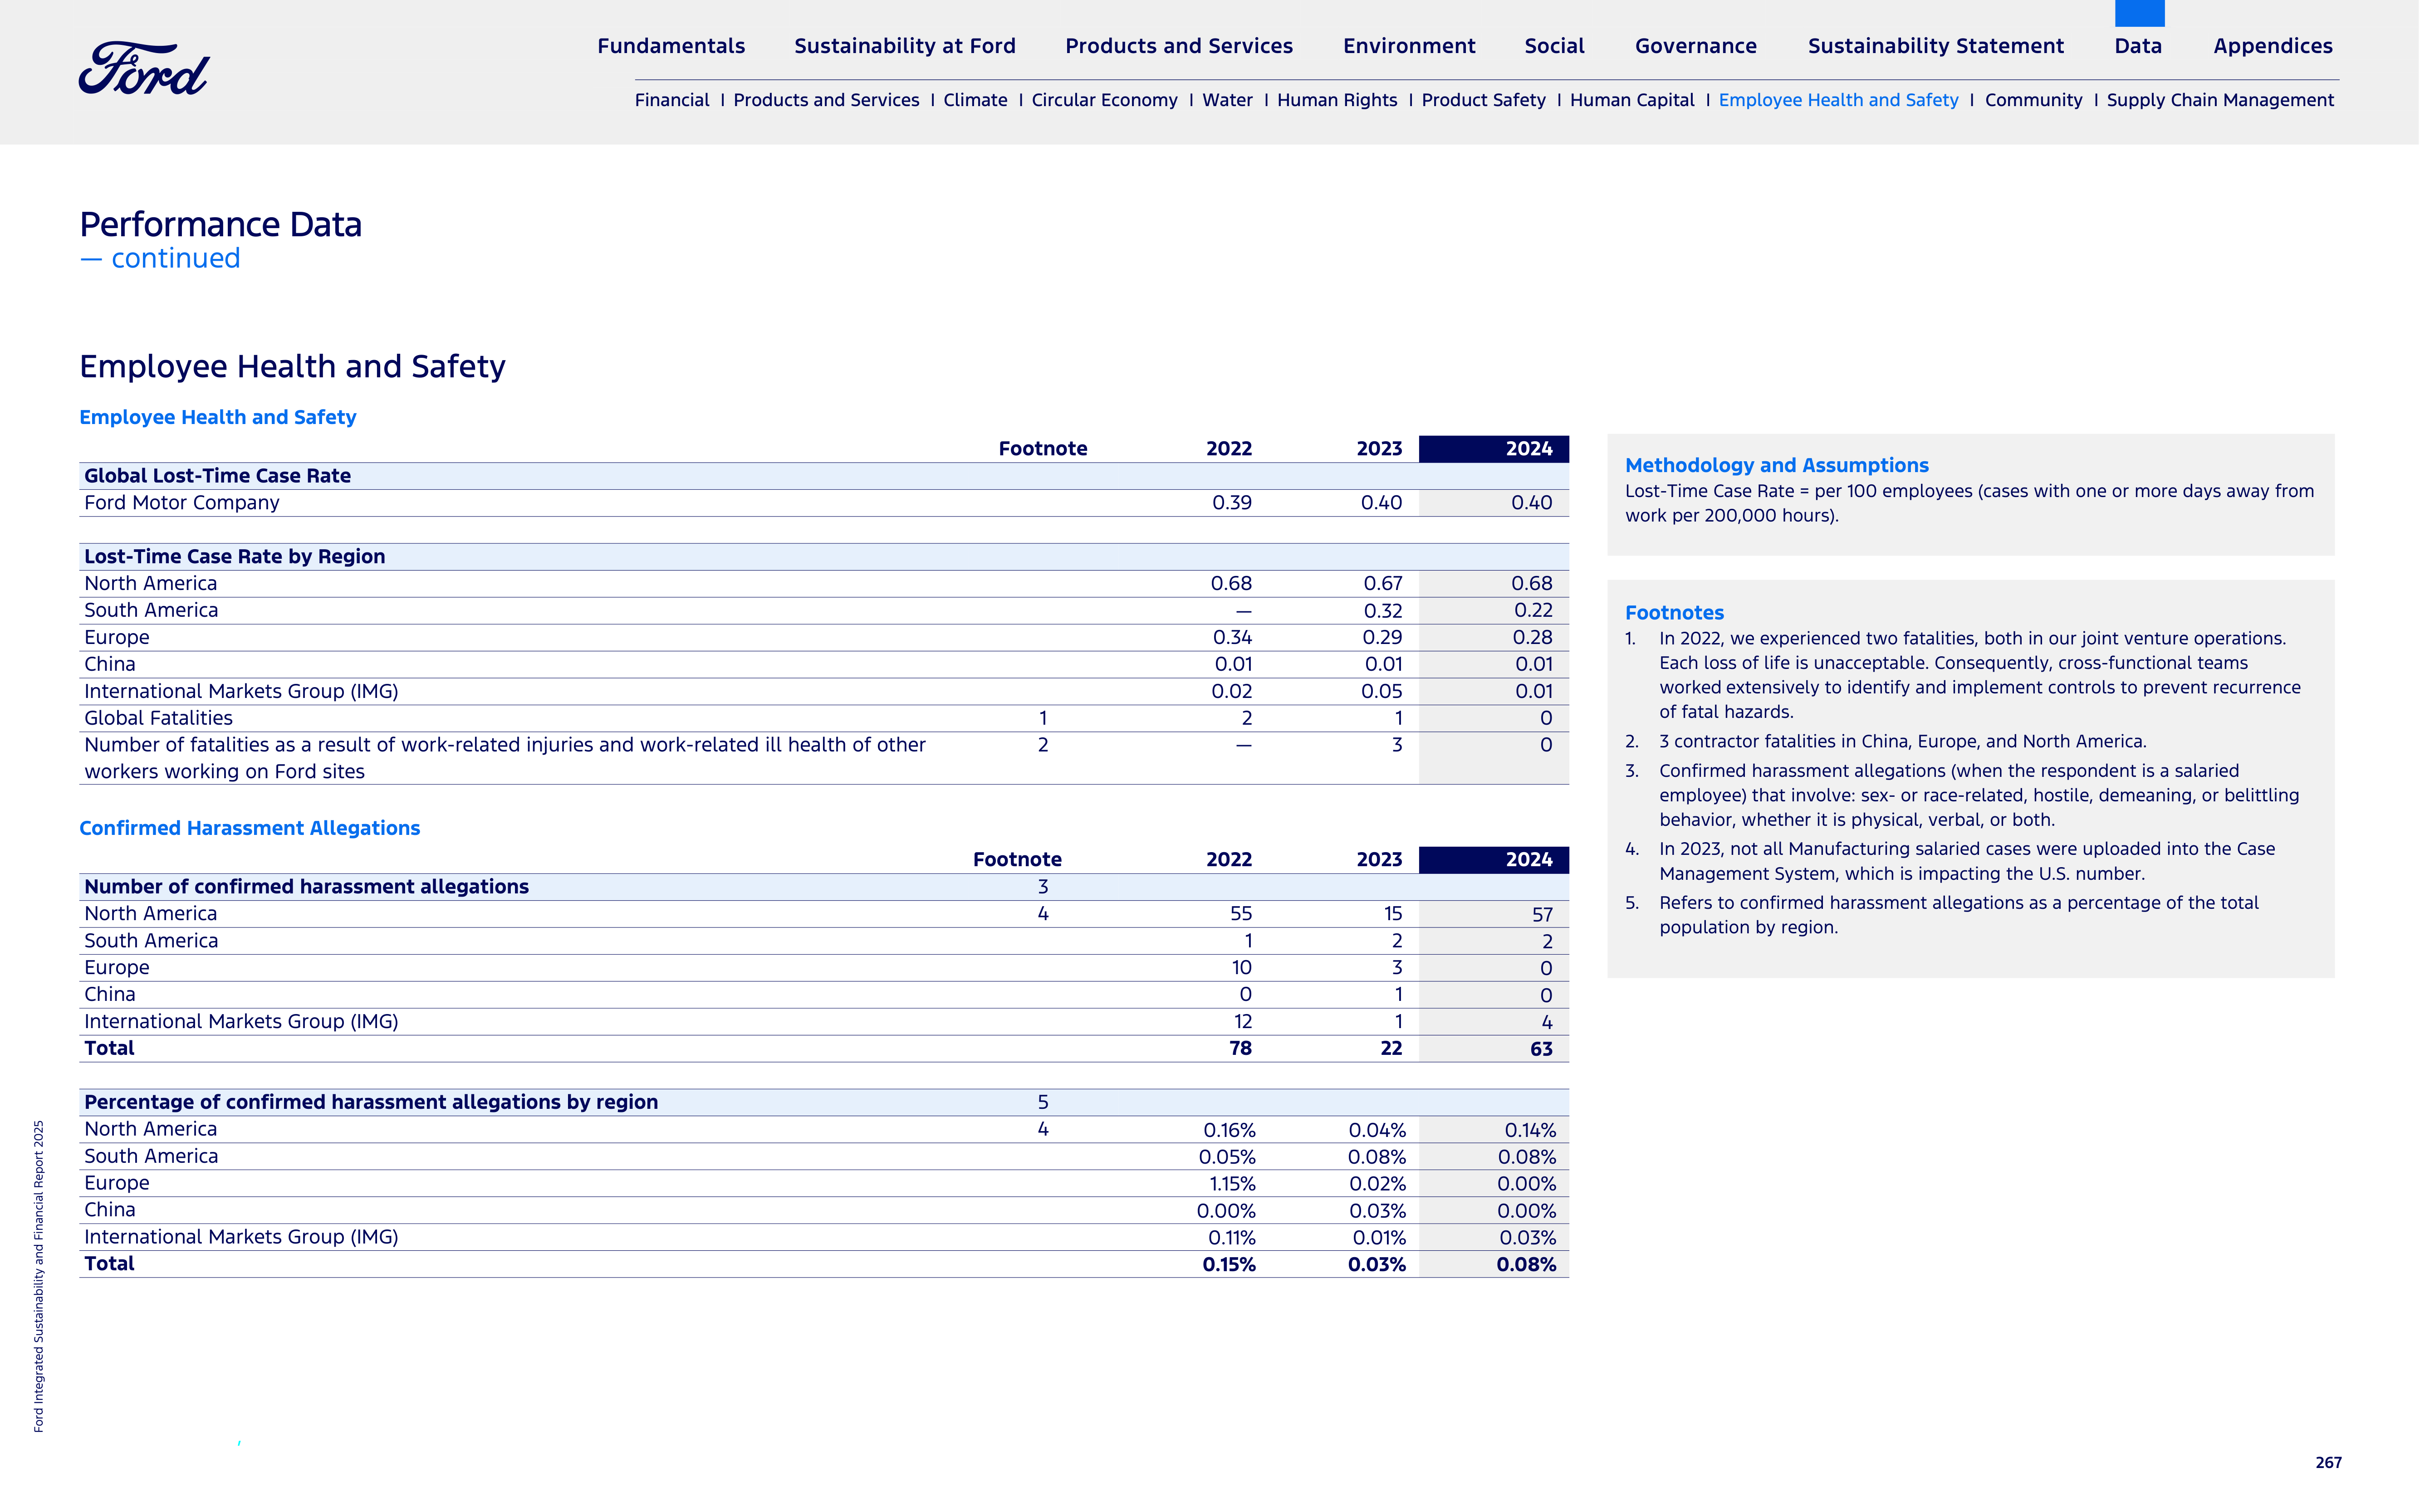Click the 'Global Fatalities' row label
Viewport: 2420px width, 1512px height.
(158, 718)
